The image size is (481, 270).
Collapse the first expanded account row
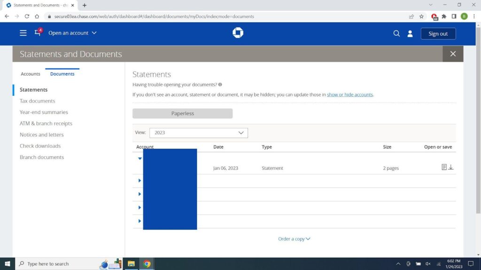point(140,158)
